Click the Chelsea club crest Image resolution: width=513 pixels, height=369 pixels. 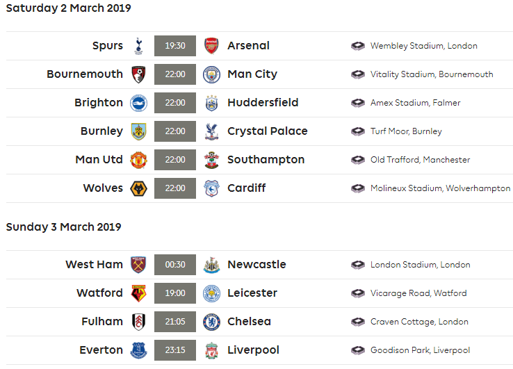coord(211,322)
